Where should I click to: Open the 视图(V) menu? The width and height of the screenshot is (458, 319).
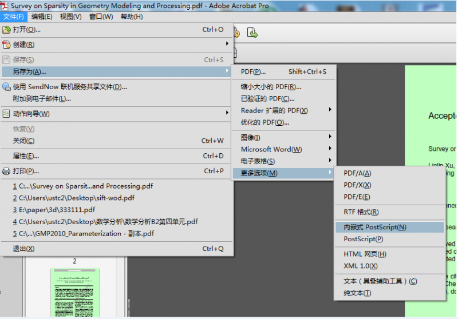coord(70,17)
